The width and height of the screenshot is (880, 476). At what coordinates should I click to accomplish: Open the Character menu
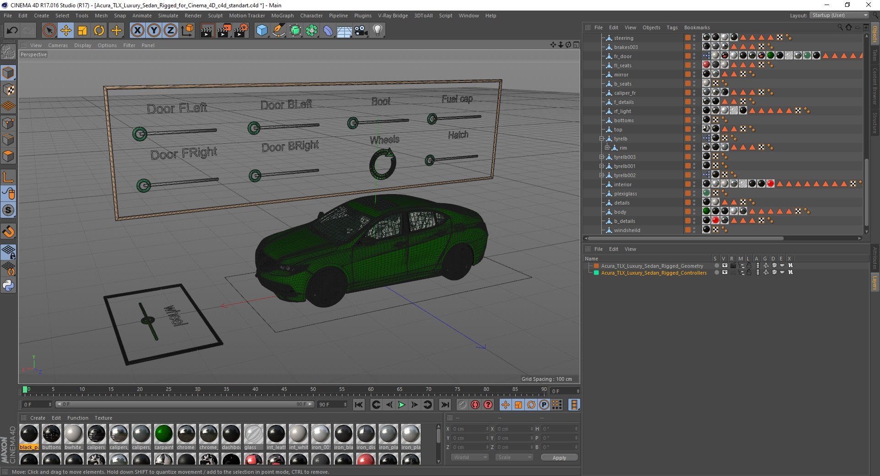tap(311, 16)
